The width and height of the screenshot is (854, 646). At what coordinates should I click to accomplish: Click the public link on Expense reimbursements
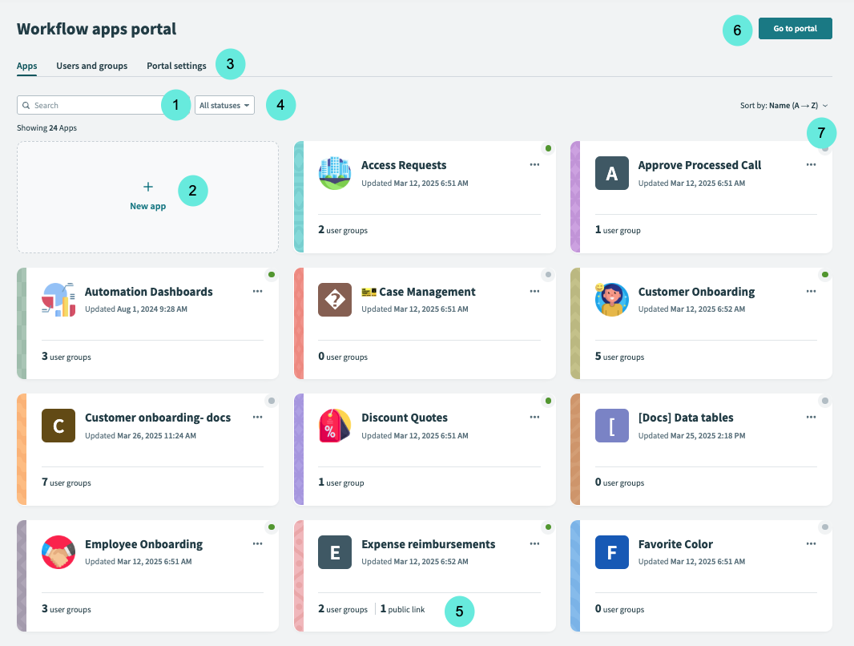point(402,609)
